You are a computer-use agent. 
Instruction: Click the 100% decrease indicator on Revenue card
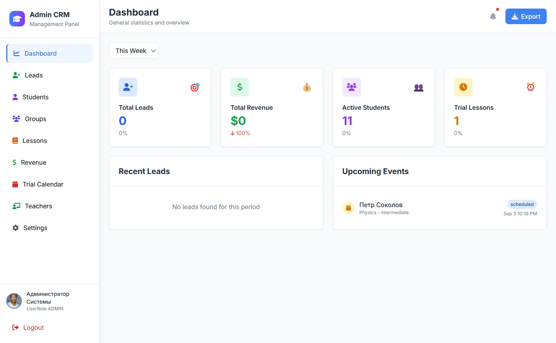pyautogui.click(x=240, y=133)
